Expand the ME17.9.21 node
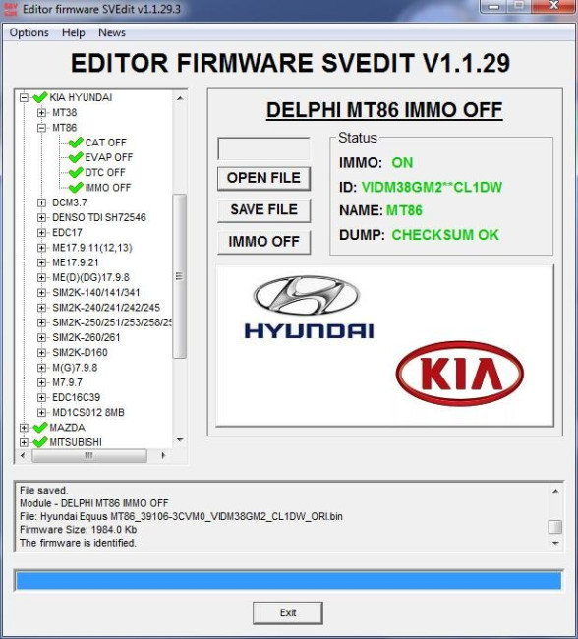578x639 pixels. [x=41, y=262]
